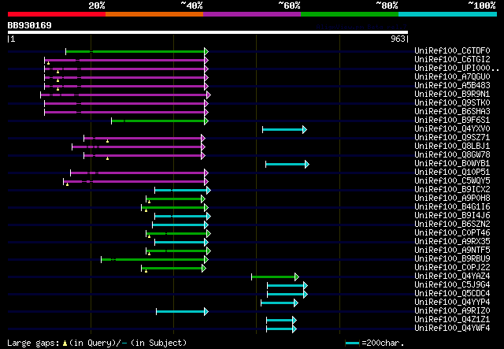Open hit UniRef100_B9R9N1
504x349 pixels.
tap(452, 95)
